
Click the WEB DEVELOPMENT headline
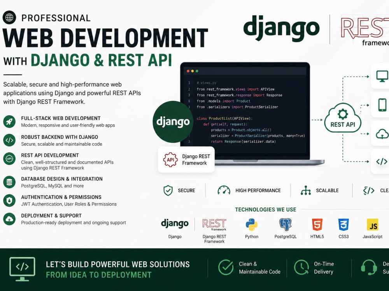coord(105,38)
